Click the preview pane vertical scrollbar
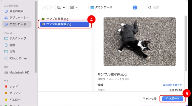 pyautogui.click(x=186, y=44)
